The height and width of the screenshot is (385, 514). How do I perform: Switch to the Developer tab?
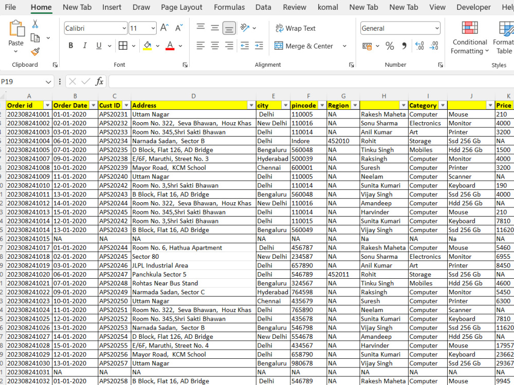pyautogui.click(x=473, y=7)
